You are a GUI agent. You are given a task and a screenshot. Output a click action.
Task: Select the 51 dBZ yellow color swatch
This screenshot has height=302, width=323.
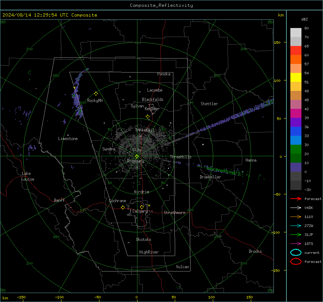pos(296,77)
